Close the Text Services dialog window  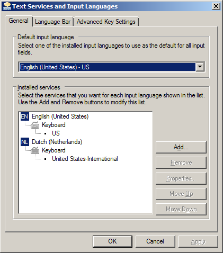216,6
